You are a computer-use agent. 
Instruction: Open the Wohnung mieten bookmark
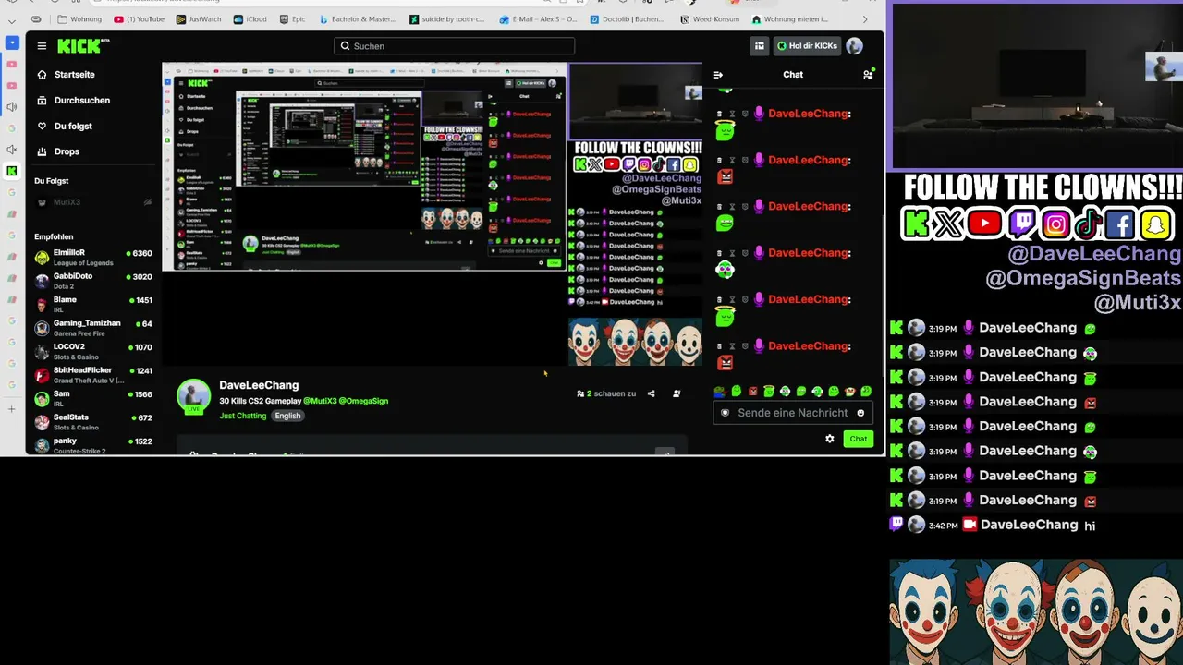click(x=788, y=19)
